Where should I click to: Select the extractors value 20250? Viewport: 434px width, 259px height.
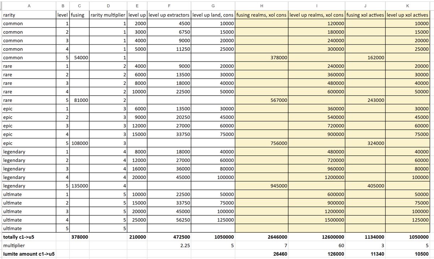pyautogui.click(x=169, y=117)
